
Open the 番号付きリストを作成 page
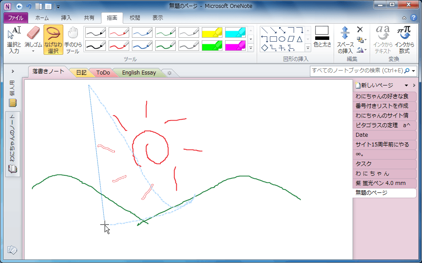tap(385, 106)
